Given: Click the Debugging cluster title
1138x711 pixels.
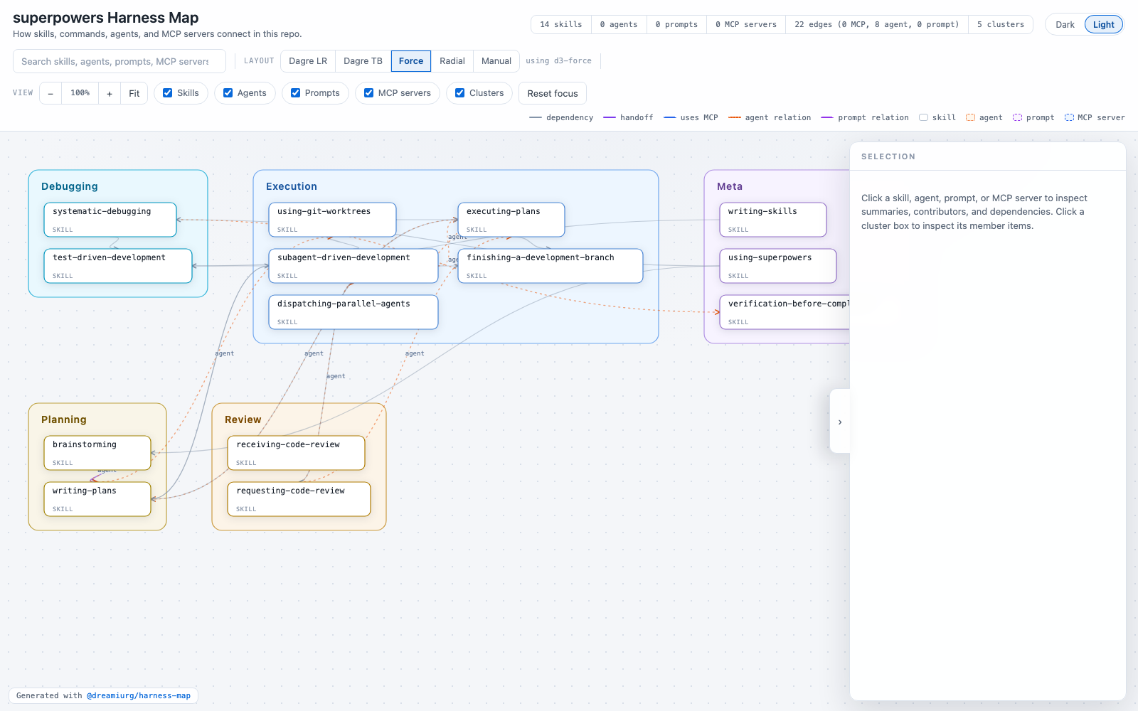Looking at the screenshot, I should point(70,186).
